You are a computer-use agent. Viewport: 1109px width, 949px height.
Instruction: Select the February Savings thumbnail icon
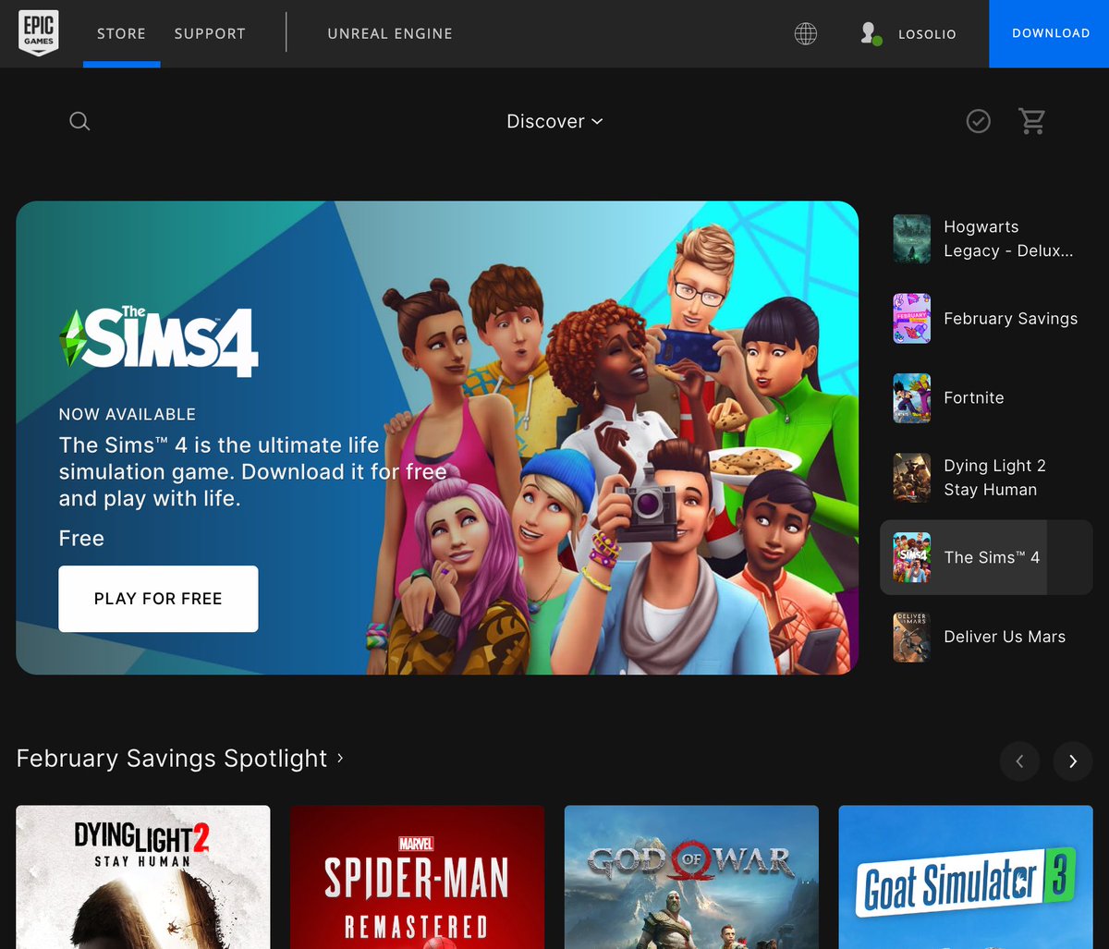click(911, 319)
